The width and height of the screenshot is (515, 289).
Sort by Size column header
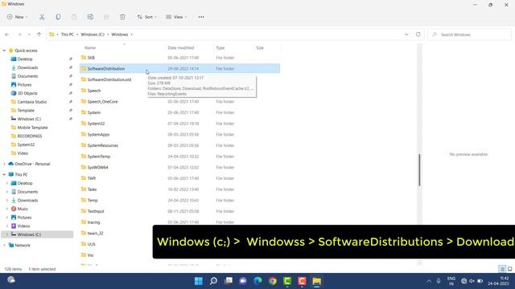click(x=260, y=48)
